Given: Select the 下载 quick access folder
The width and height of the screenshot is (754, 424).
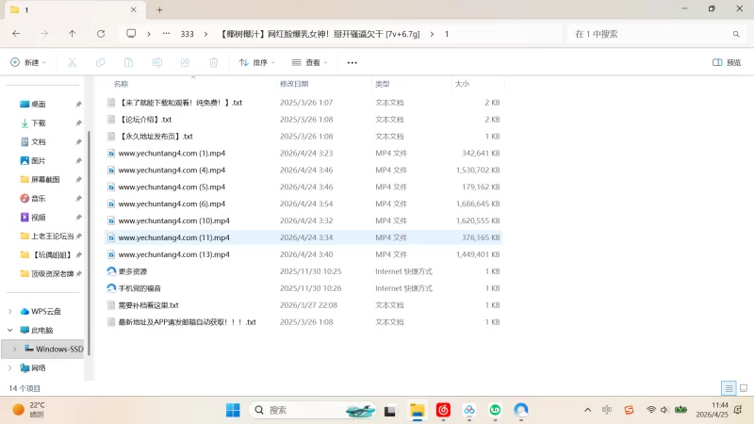Looking at the screenshot, I should pos(39,123).
